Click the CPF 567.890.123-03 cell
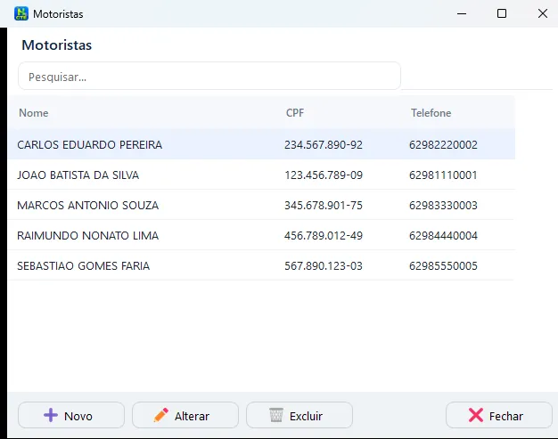The height and width of the screenshot is (439, 558). pyautogui.click(x=324, y=265)
